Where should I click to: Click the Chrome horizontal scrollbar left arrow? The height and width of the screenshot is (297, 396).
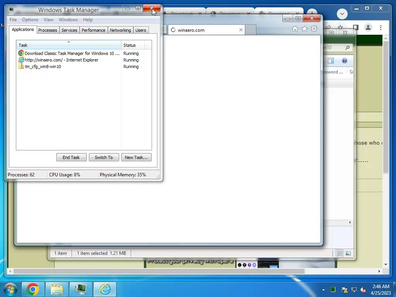10,271
